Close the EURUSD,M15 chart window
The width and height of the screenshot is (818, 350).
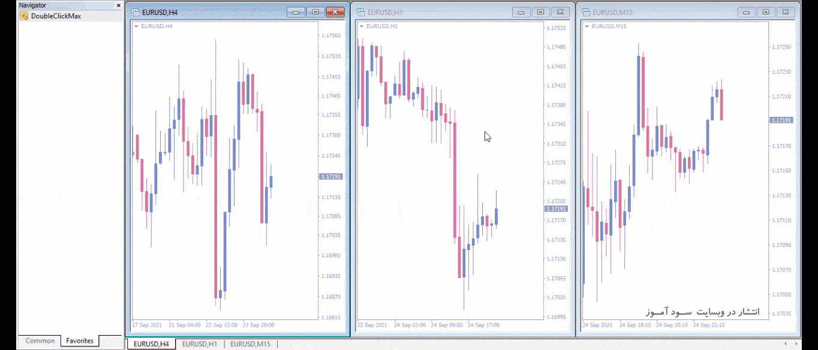point(785,12)
